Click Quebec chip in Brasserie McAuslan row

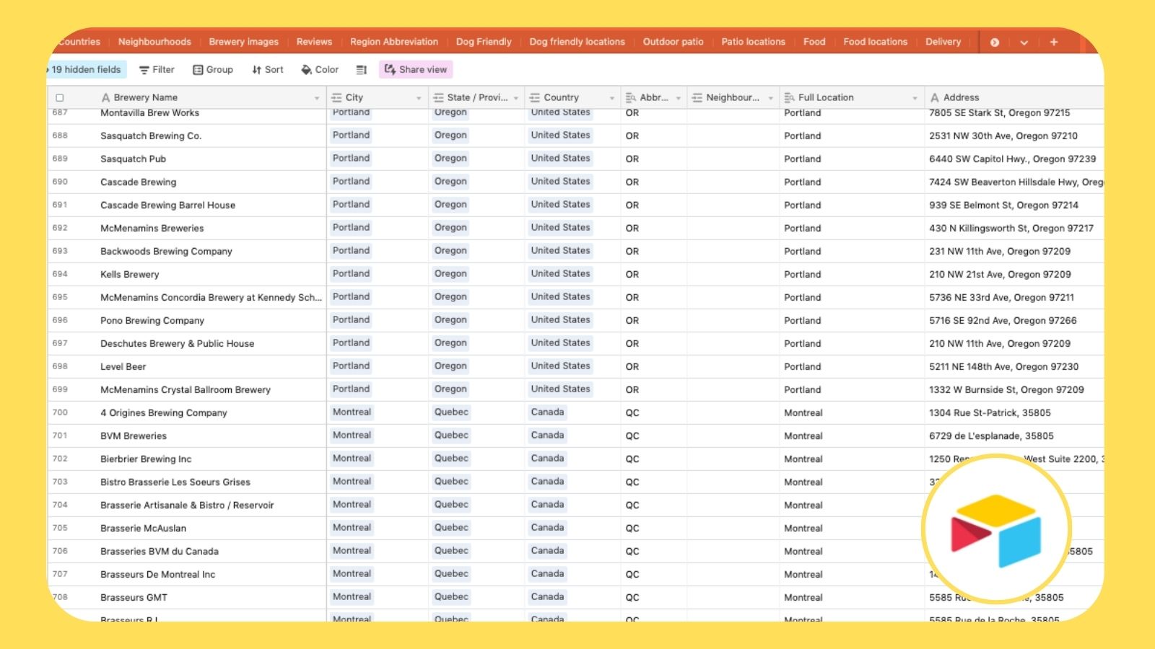(451, 527)
